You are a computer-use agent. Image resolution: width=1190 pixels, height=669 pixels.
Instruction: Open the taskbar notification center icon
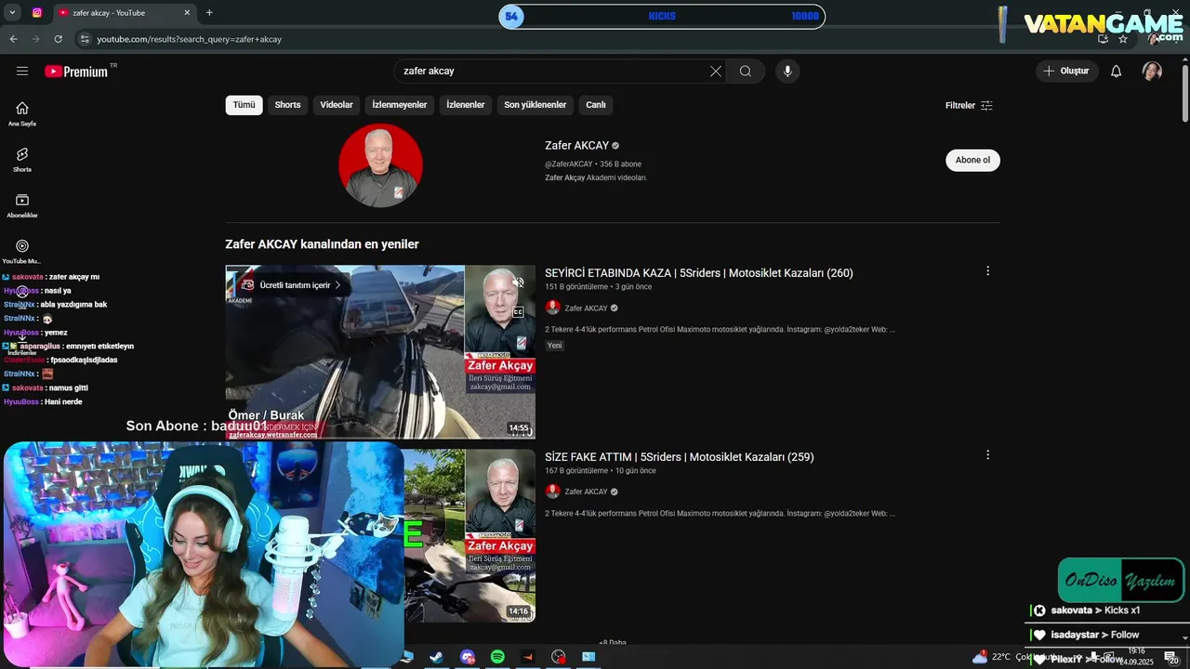pyautogui.click(x=1170, y=657)
